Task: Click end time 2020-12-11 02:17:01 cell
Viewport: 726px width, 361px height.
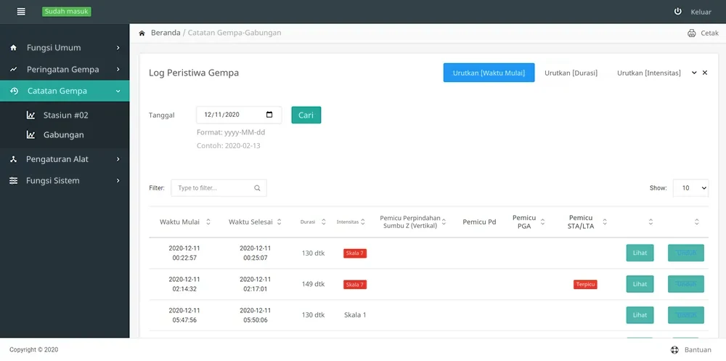Action: [255, 284]
